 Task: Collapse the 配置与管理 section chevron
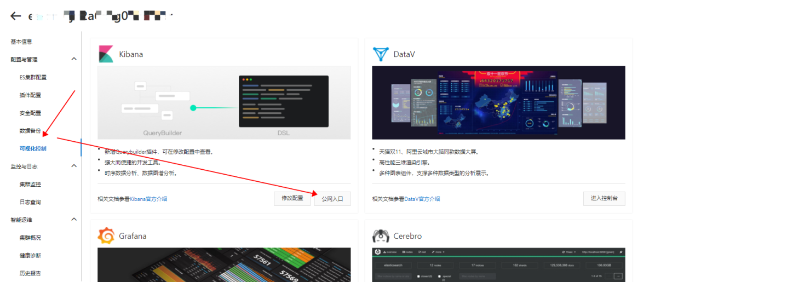(x=74, y=59)
